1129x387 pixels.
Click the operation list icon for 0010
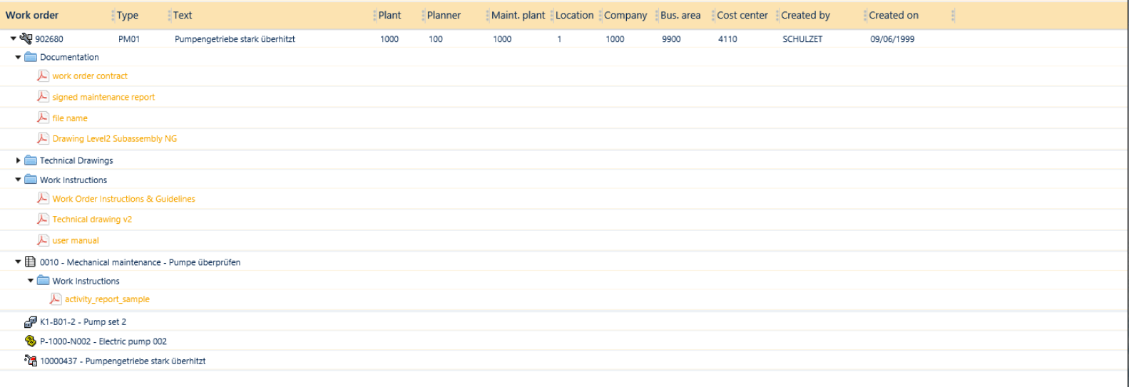click(x=31, y=262)
